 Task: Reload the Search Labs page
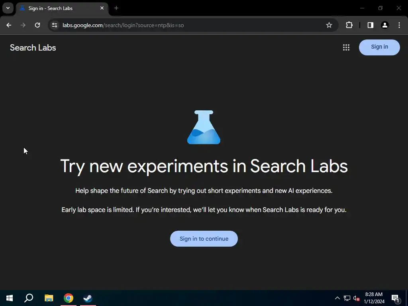37,25
